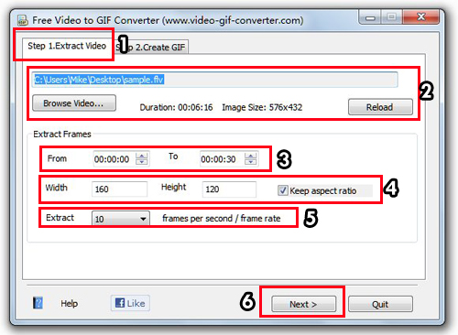The width and height of the screenshot is (458, 335).
Task: Click the Quit button
Action: 380,304
